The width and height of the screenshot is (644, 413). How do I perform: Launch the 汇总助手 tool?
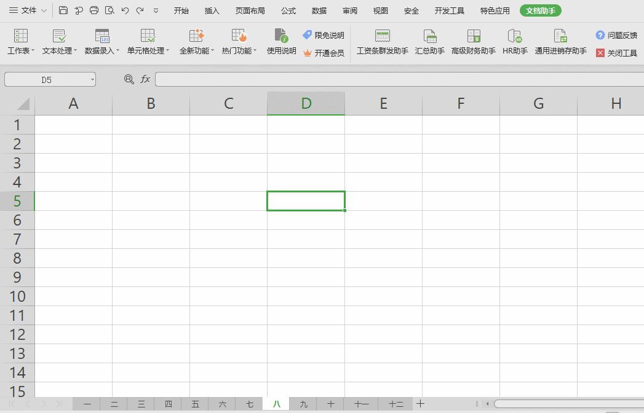coord(429,41)
